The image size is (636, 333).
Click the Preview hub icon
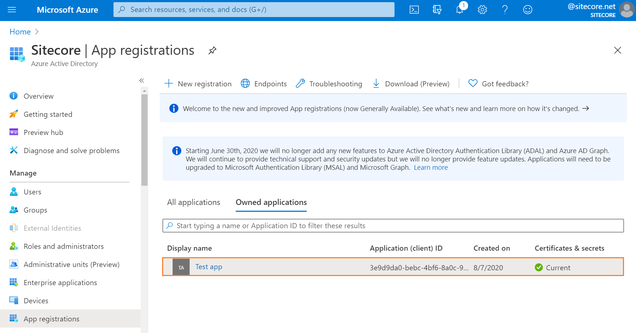click(13, 132)
